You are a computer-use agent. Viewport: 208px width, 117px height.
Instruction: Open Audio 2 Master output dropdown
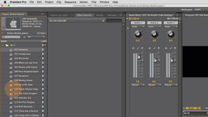pos(154,85)
